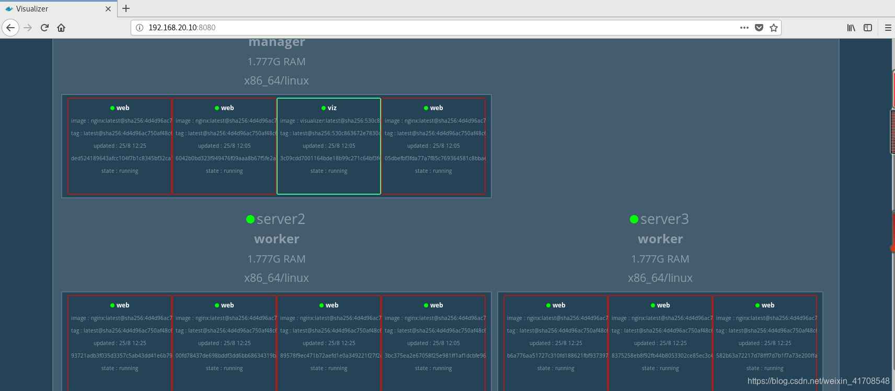895x391 pixels.
Task: Open the browser home page icon
Action: 61,28
